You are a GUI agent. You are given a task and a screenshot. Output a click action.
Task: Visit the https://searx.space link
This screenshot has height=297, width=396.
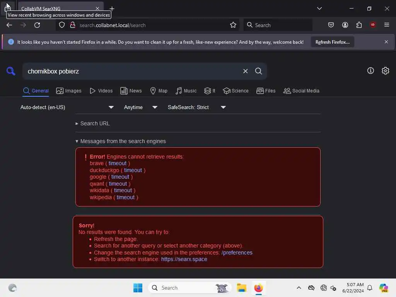coord(184,259)
